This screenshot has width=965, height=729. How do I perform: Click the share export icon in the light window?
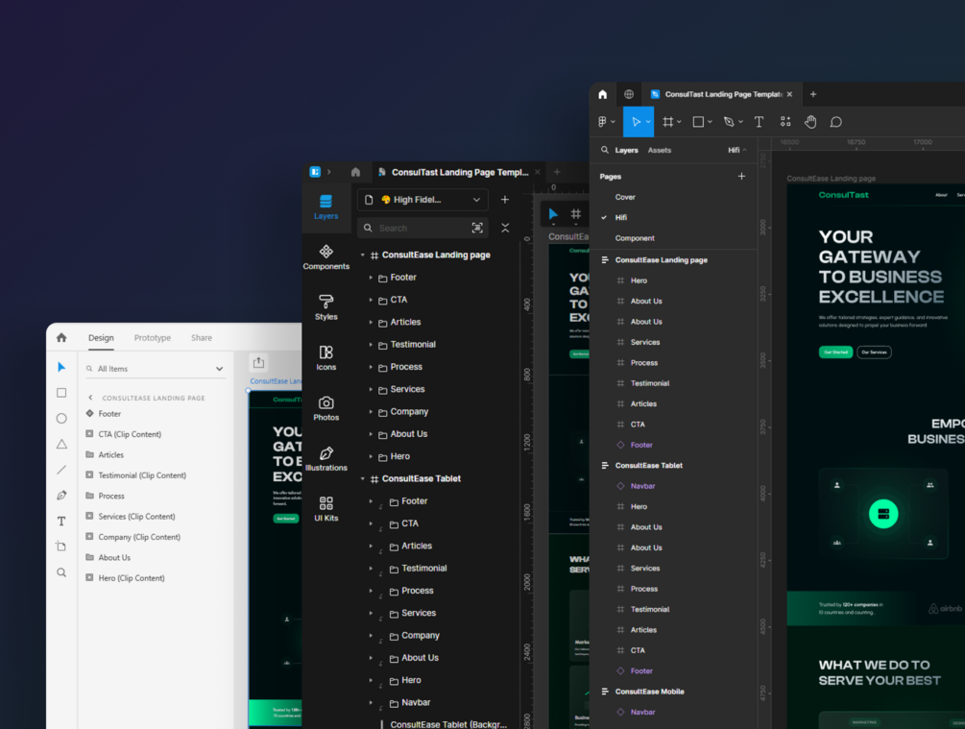258,363
